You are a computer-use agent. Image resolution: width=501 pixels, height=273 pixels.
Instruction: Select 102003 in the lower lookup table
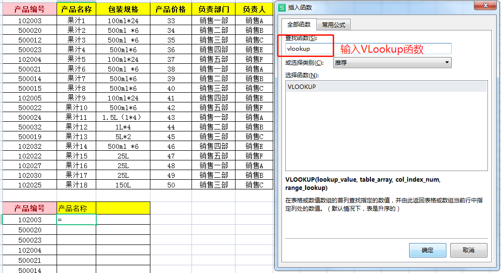[29, 220]
